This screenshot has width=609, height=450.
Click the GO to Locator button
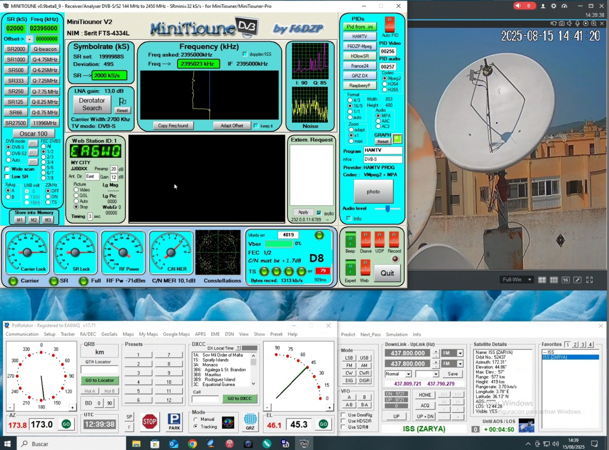pos(100,380)
